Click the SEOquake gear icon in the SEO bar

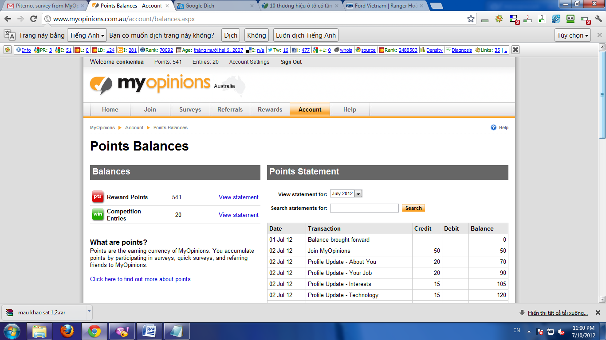(8, 50)
